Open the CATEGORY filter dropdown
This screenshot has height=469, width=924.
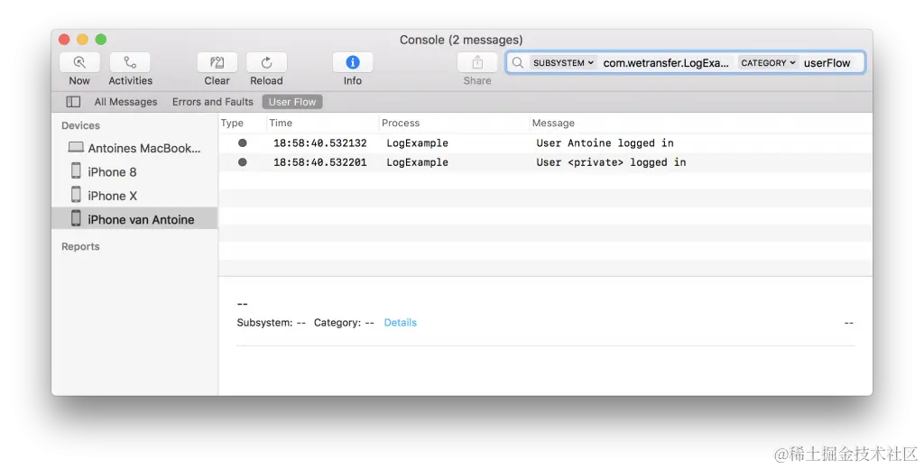pyautogui.click(x=768, y=62)
